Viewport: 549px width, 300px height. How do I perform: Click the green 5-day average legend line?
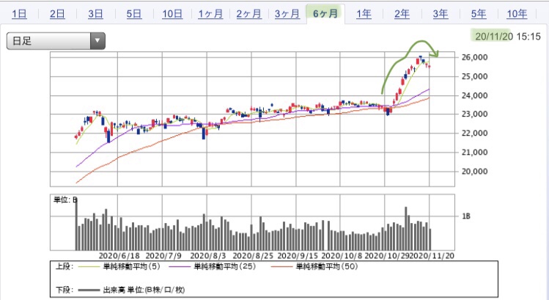[x=89, y=267]
